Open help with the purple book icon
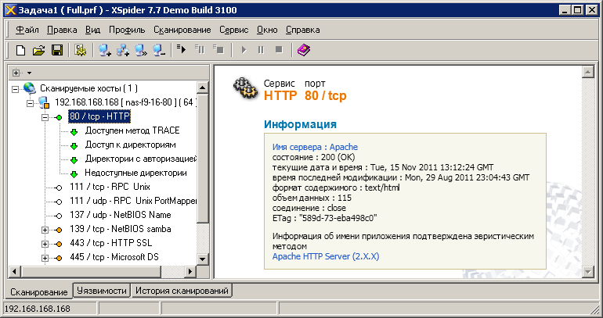 pyautogui.click(x=304, y=50)
